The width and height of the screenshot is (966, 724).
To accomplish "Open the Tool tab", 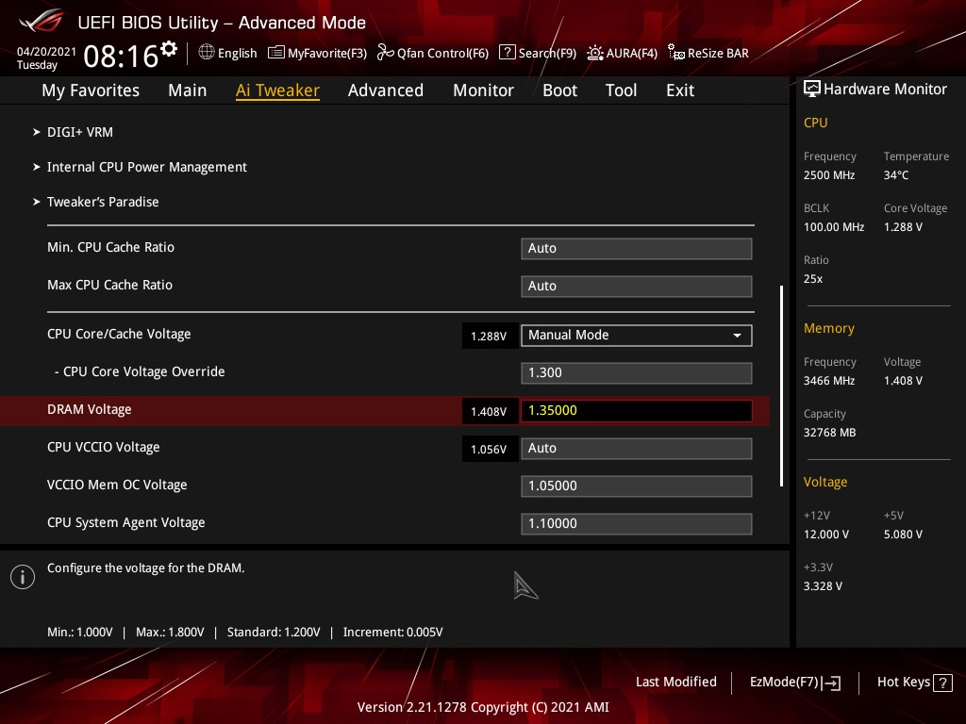I will (621, 90).
